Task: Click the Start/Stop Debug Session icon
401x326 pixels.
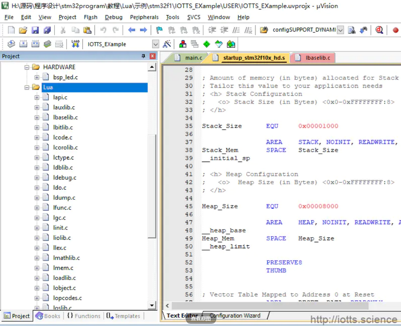Action: (x=379, y=30)
